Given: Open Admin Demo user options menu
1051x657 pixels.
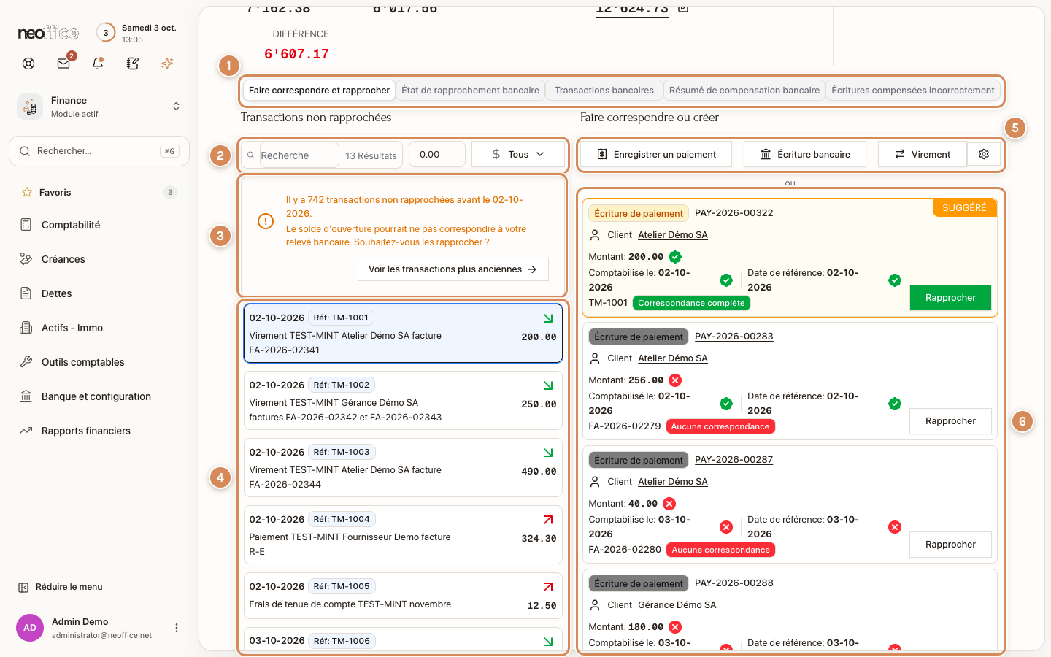Looking at the screenshot, I should point(176,628).
